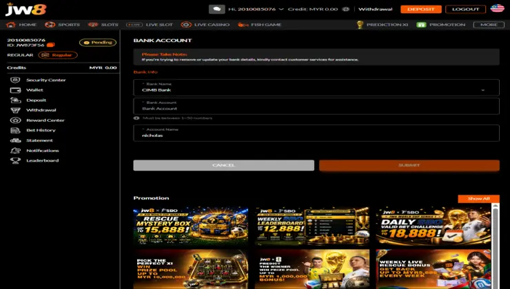Click the promotion gift icon
Screen dimensions: 510x289
421,25
